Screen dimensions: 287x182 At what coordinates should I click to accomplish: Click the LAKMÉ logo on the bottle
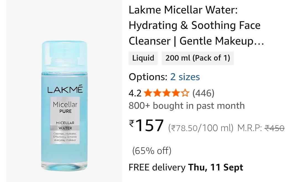65,89
